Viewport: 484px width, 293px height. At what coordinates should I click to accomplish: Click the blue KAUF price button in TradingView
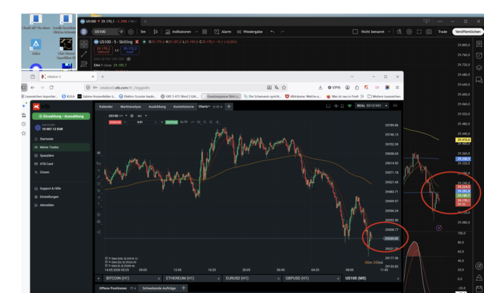[130, 50]
